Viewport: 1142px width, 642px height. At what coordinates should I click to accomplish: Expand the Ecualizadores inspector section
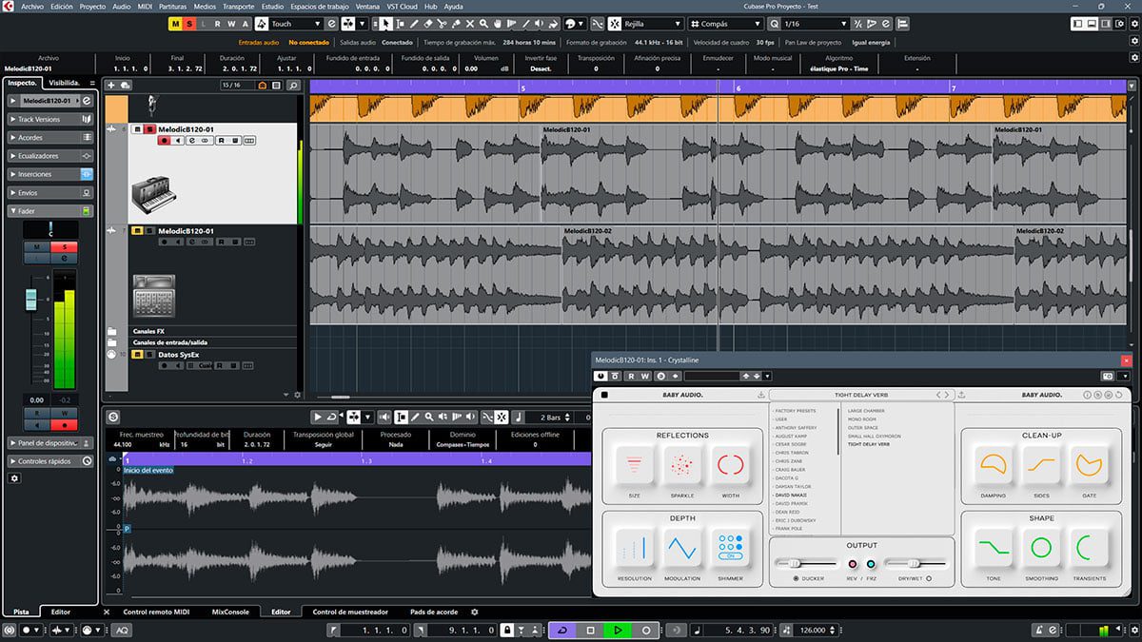[x=50, y=155]
